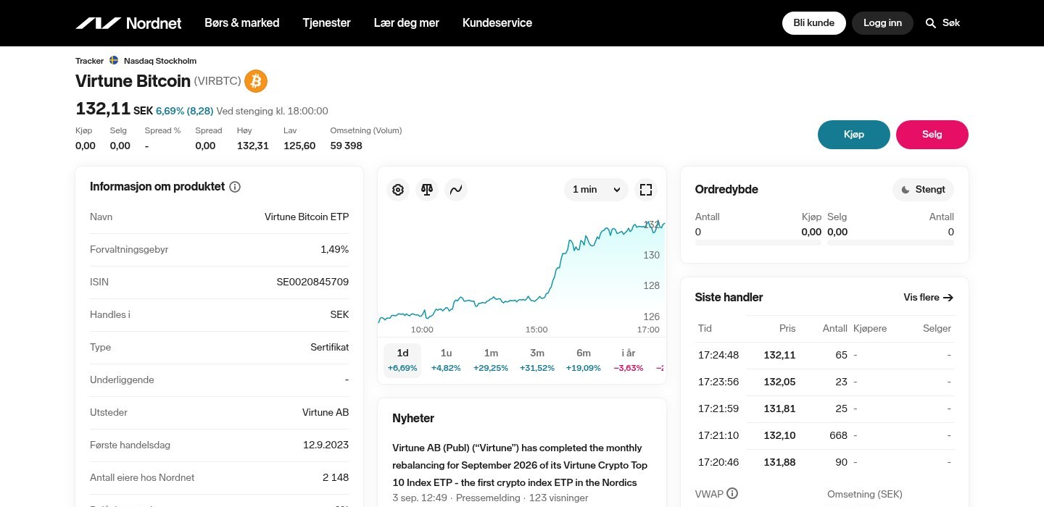Click the 132,11 SEK last price
This screenshot has width=1044, height=507.
114,109
